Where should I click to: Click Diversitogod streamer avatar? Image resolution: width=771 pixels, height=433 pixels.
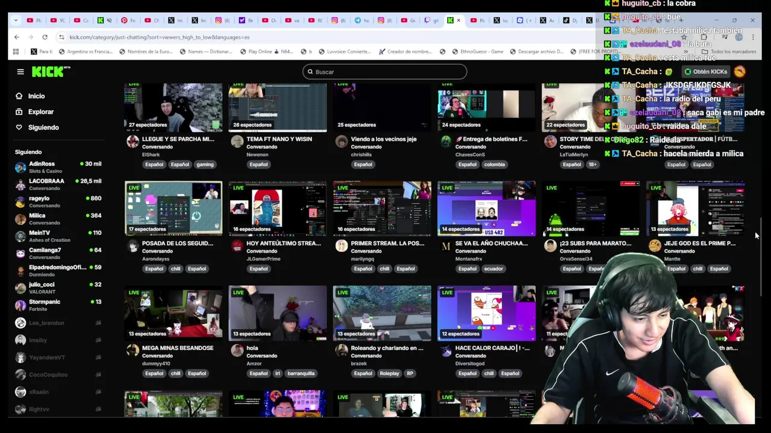tap(446, 351)
